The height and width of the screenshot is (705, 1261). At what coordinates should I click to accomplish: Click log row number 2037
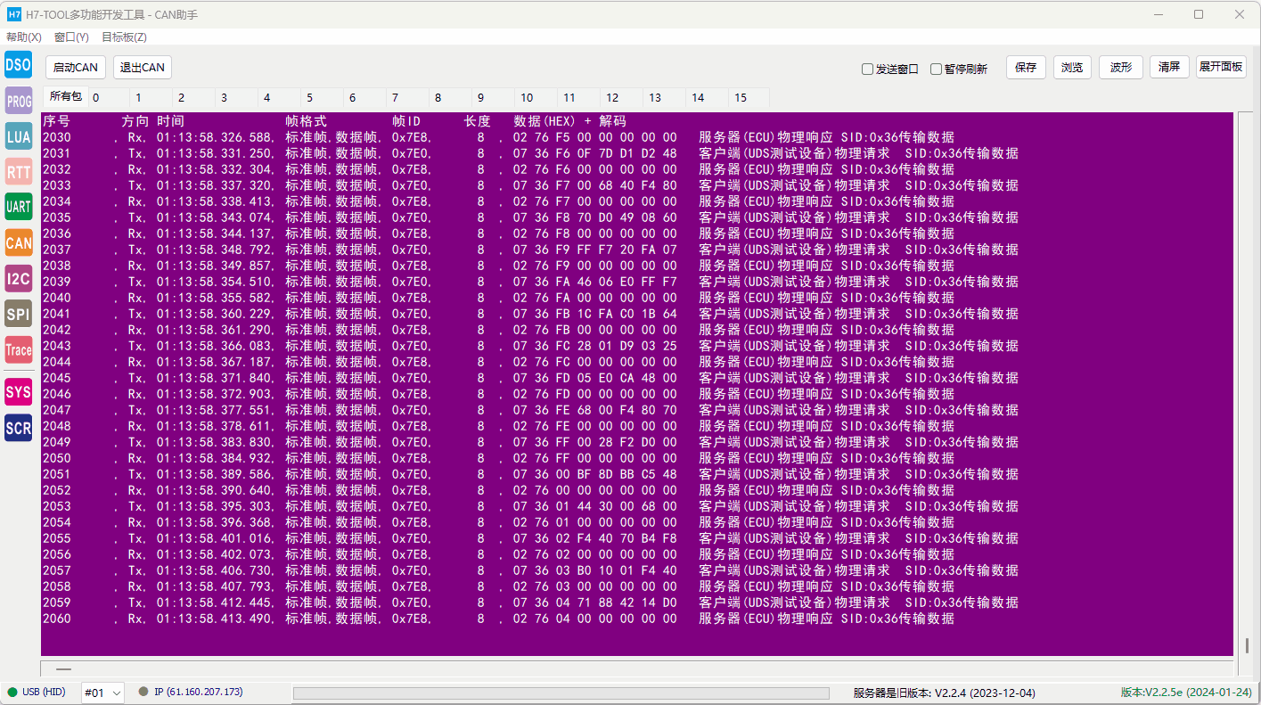click(57, 250)
